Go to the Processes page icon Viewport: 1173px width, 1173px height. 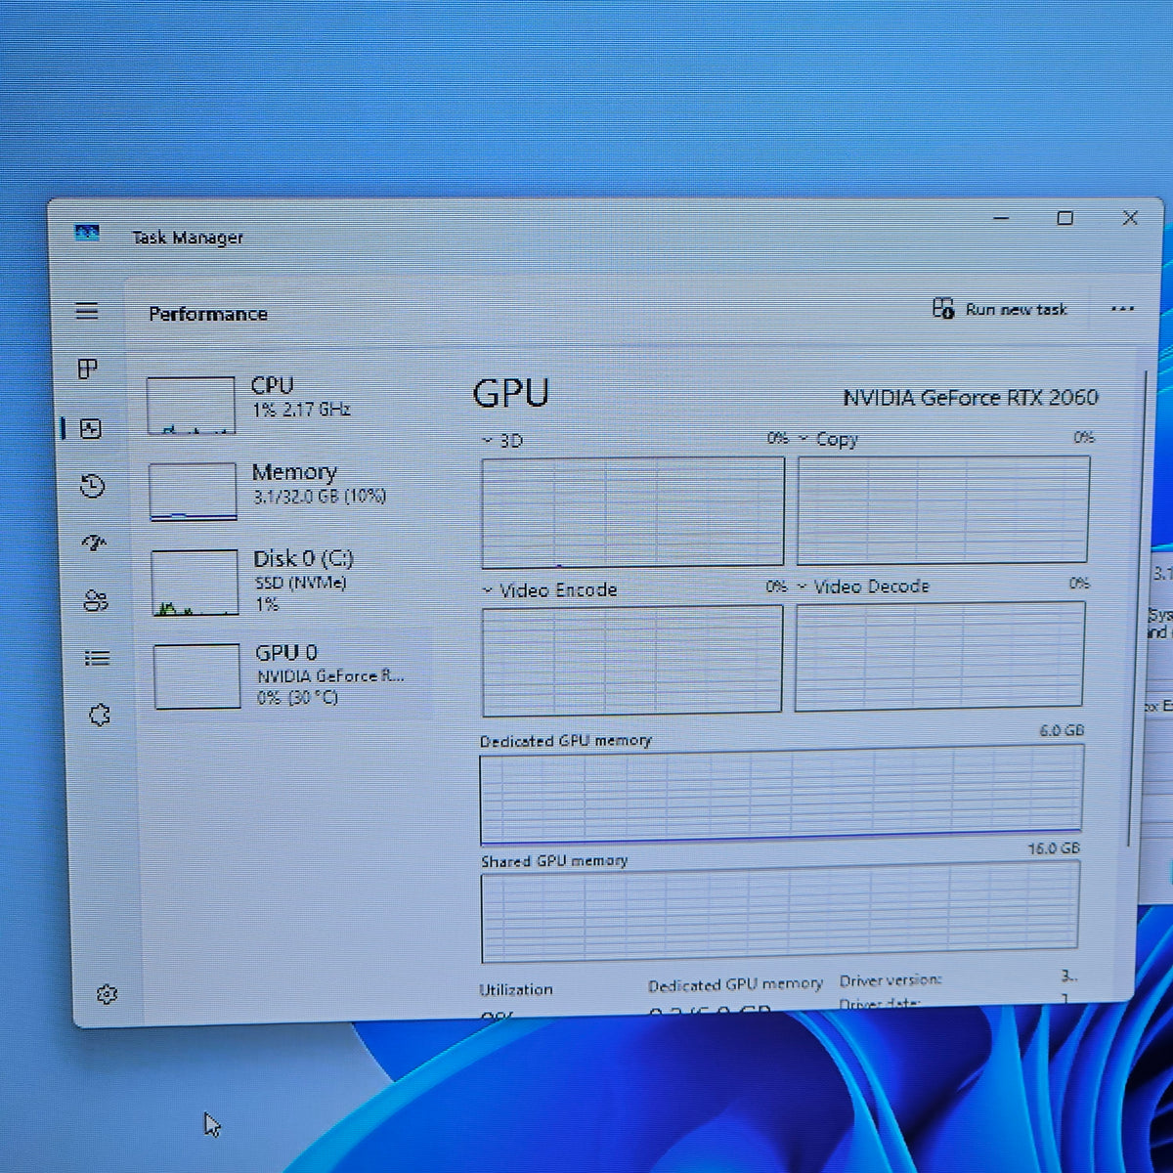(88, 369)
